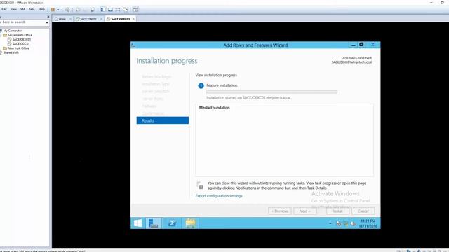
Task: Open the VM menu
Action: 22,9
